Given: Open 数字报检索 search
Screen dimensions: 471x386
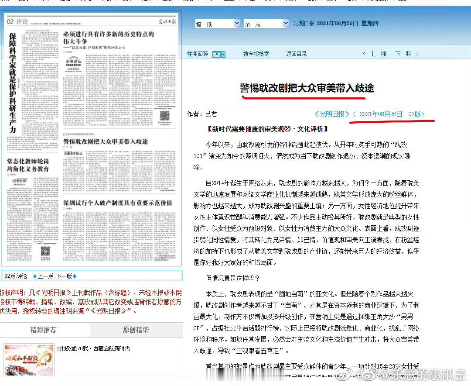Looking at the screenshot, I should coord(256,54).
